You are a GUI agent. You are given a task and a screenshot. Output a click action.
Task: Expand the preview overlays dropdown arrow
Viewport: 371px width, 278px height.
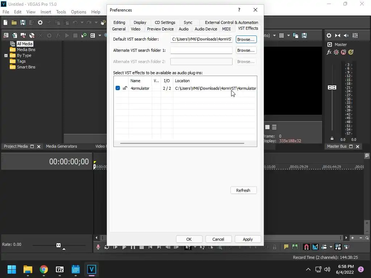288,35
